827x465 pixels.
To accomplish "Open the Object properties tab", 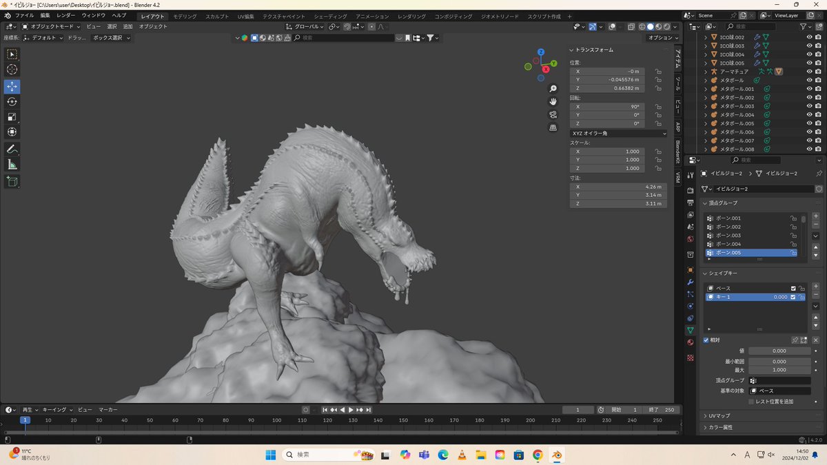I will (x=690, y=270).
